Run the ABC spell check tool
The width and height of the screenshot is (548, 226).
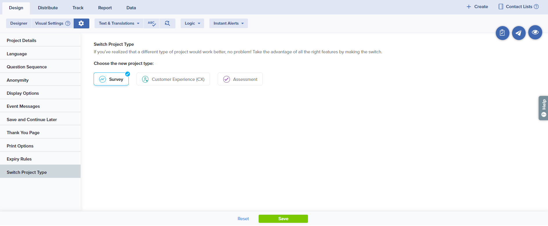(152, 23)
